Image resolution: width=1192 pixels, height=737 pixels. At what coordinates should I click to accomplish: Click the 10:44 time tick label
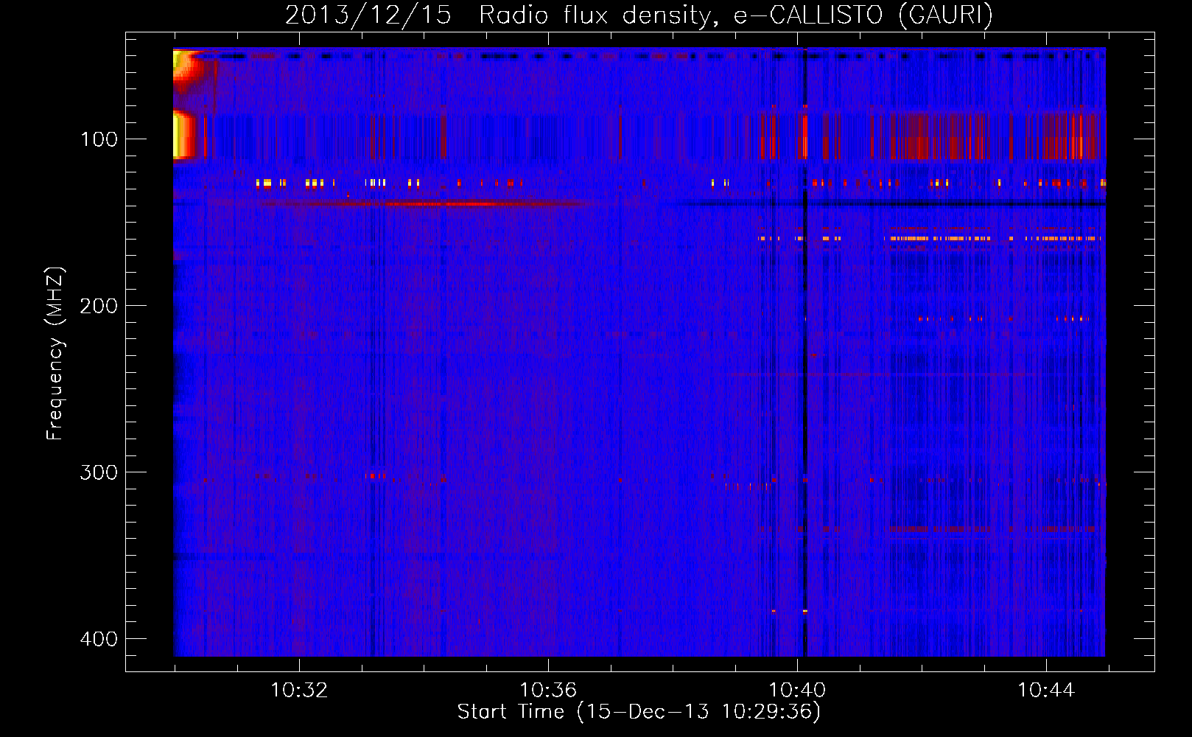[1046, 691]
